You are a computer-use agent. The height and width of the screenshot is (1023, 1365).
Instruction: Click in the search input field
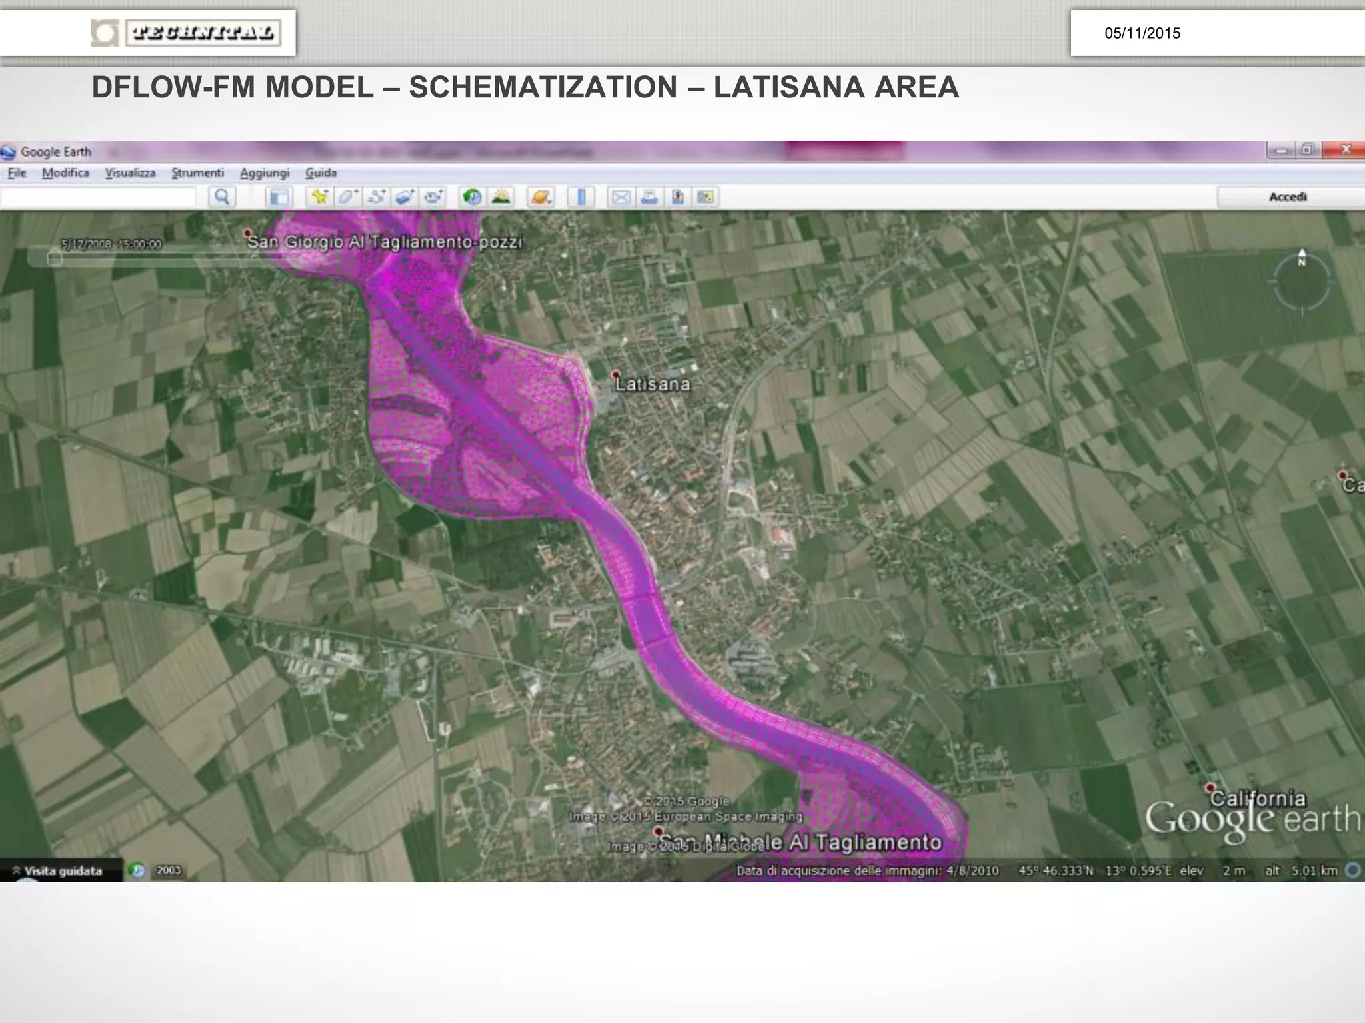click(x=99, y=197)
